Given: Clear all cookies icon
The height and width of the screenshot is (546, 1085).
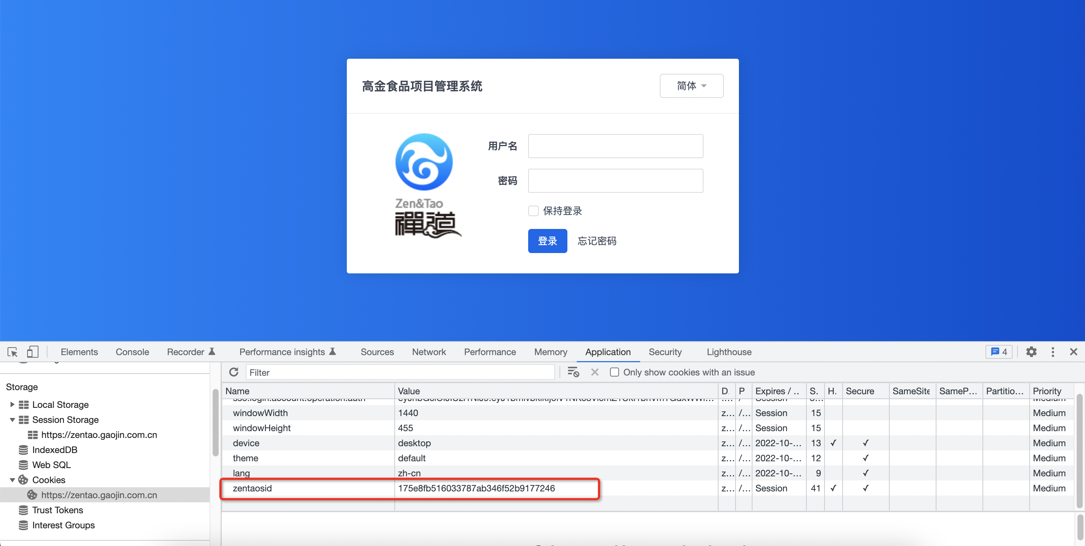Looking at the screenshot, I should [x=573, y=372].
